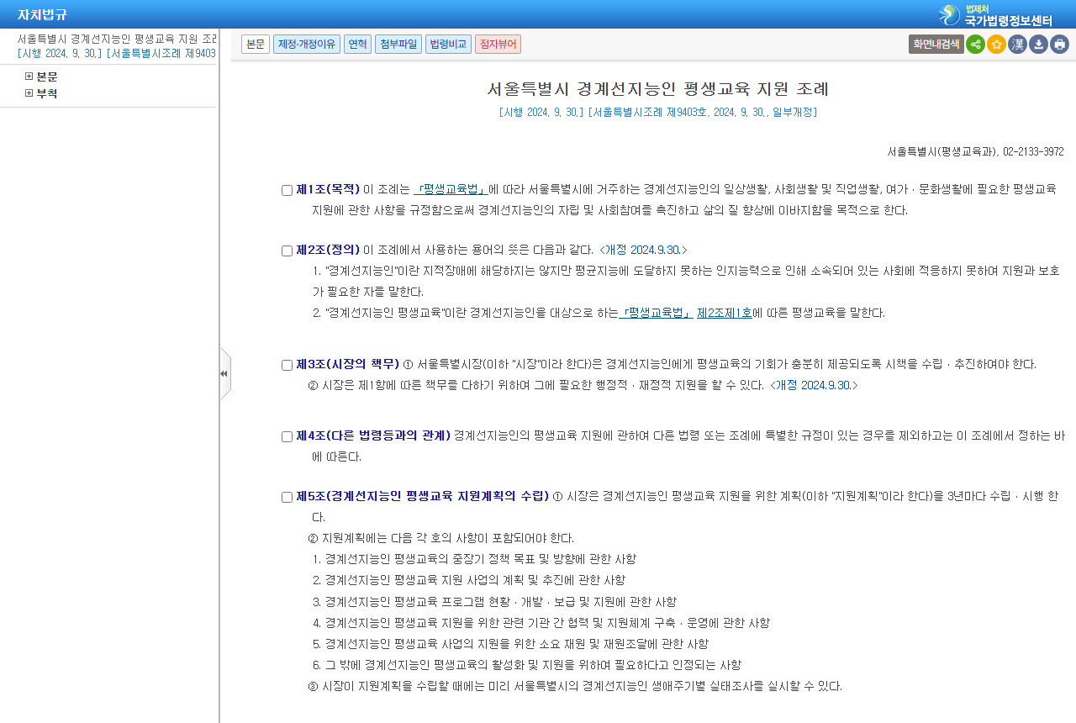The image size is (1076, 723).
Task: Switch to the 연혁 tab
Action: coord(357,45)
